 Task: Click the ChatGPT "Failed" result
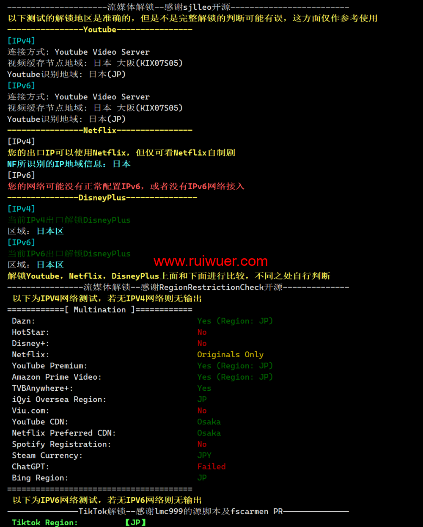(x=211, y=466)
